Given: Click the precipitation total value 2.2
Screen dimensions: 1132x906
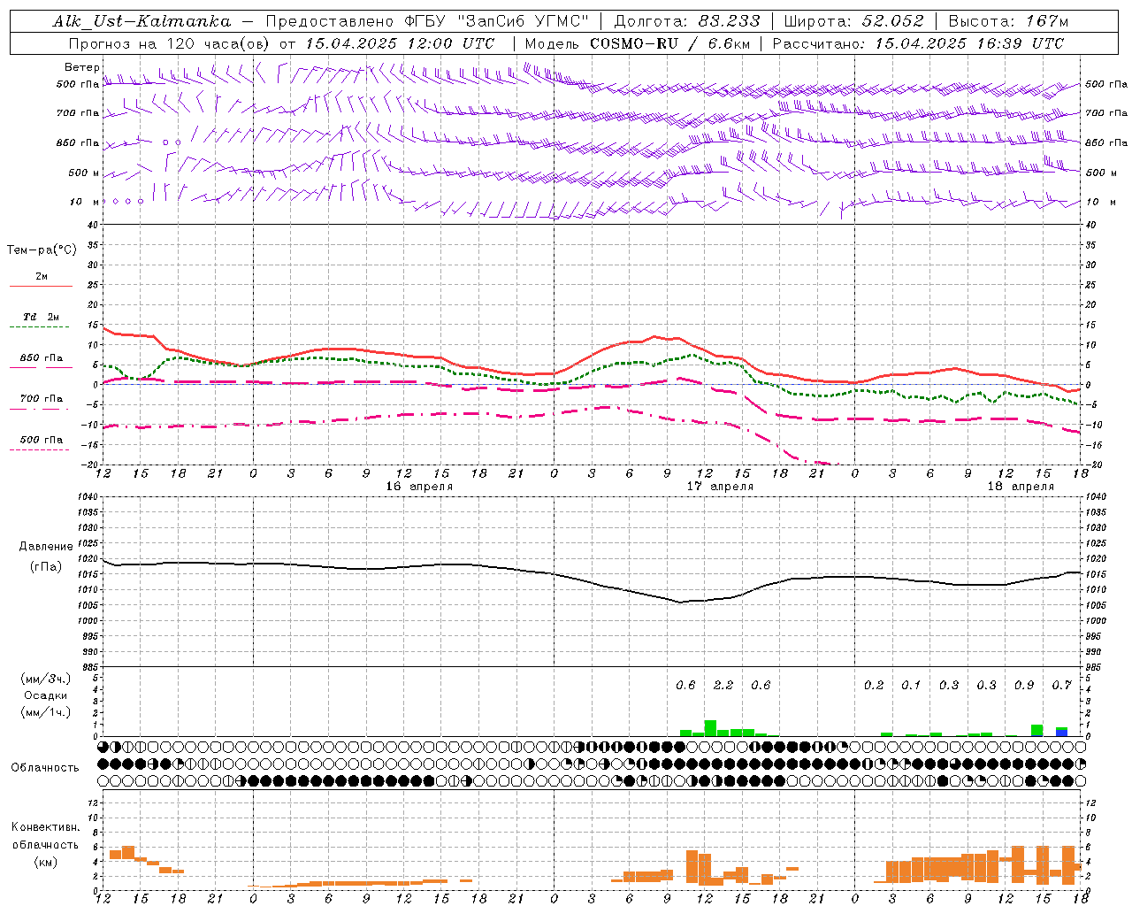Looking at the screenshot, I should [x=723, y=685].
